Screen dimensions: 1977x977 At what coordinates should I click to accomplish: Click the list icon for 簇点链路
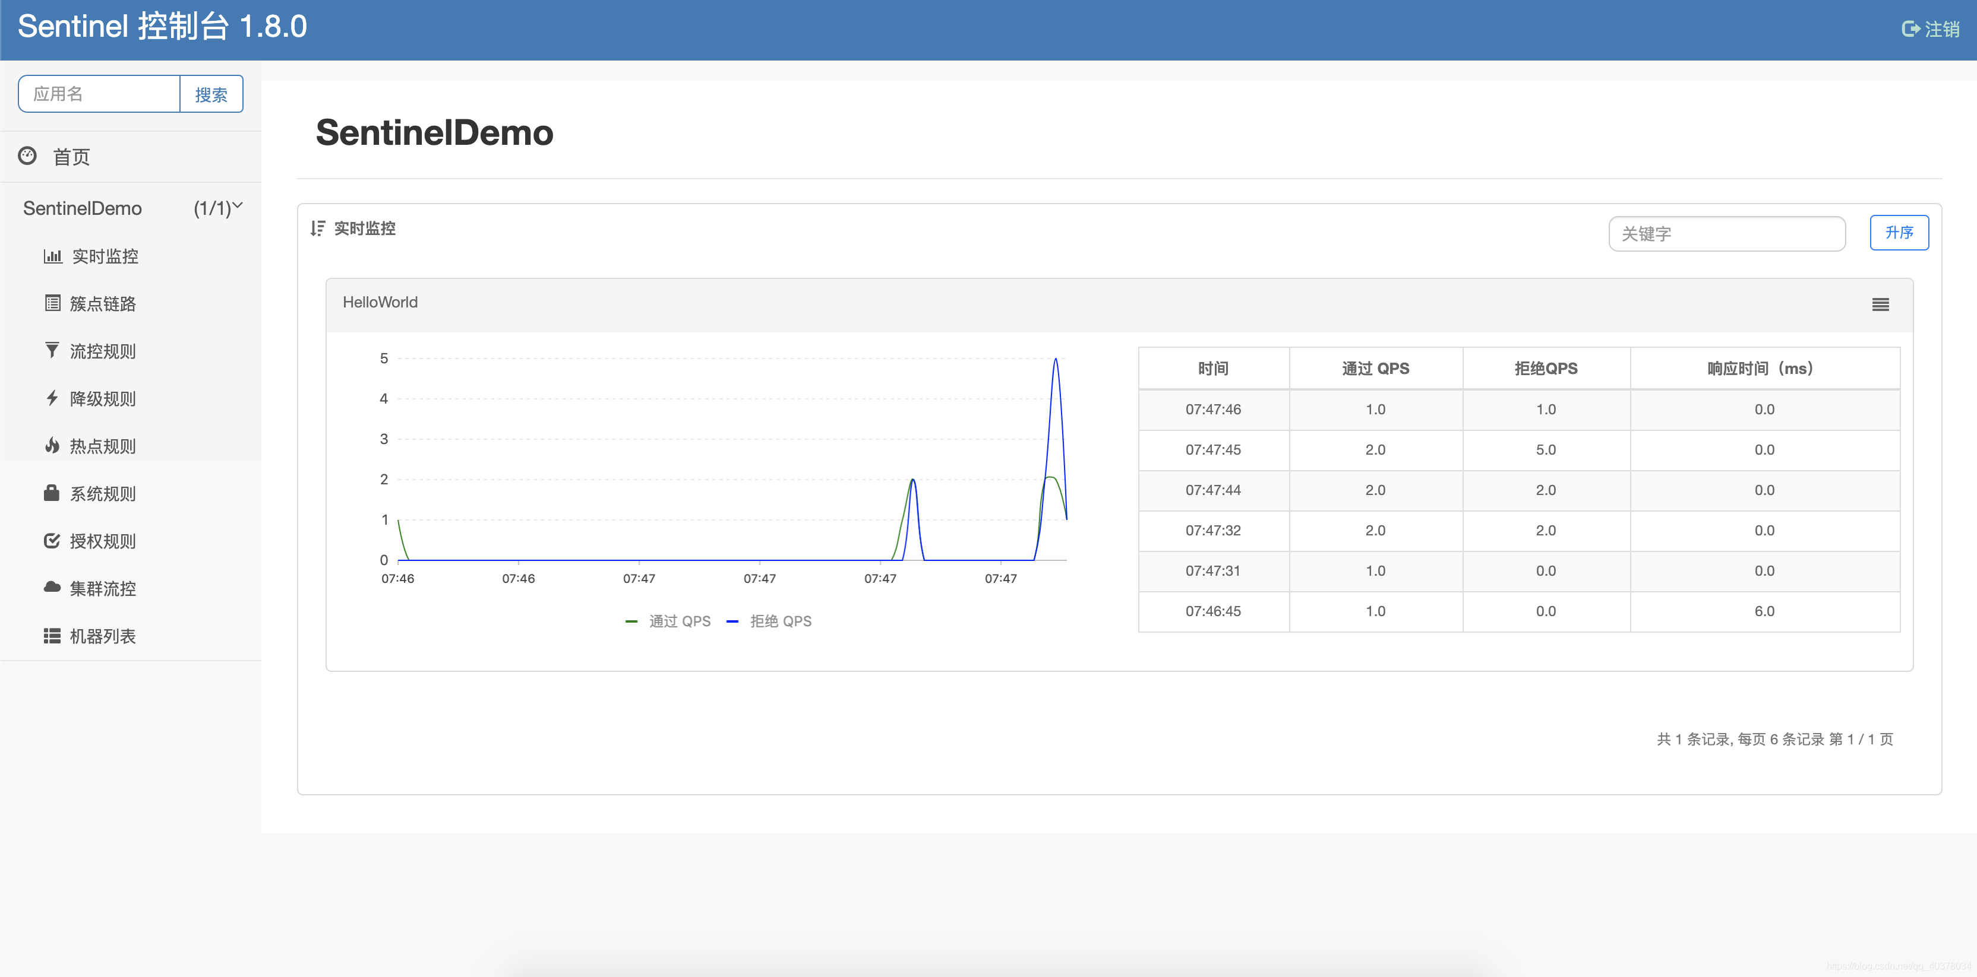pyautogui.click(x=52, y=303)
